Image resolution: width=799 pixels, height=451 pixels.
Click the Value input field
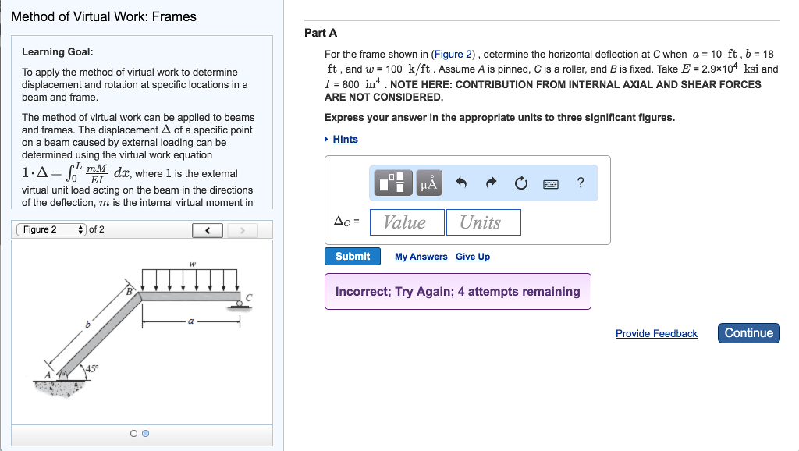pyautogui.click(x=407, y=222)
